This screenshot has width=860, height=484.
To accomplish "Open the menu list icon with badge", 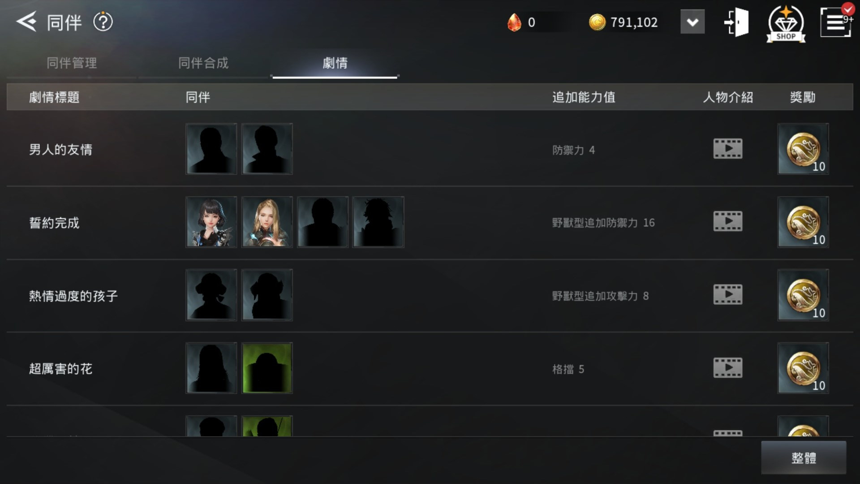I will (836, 21).
